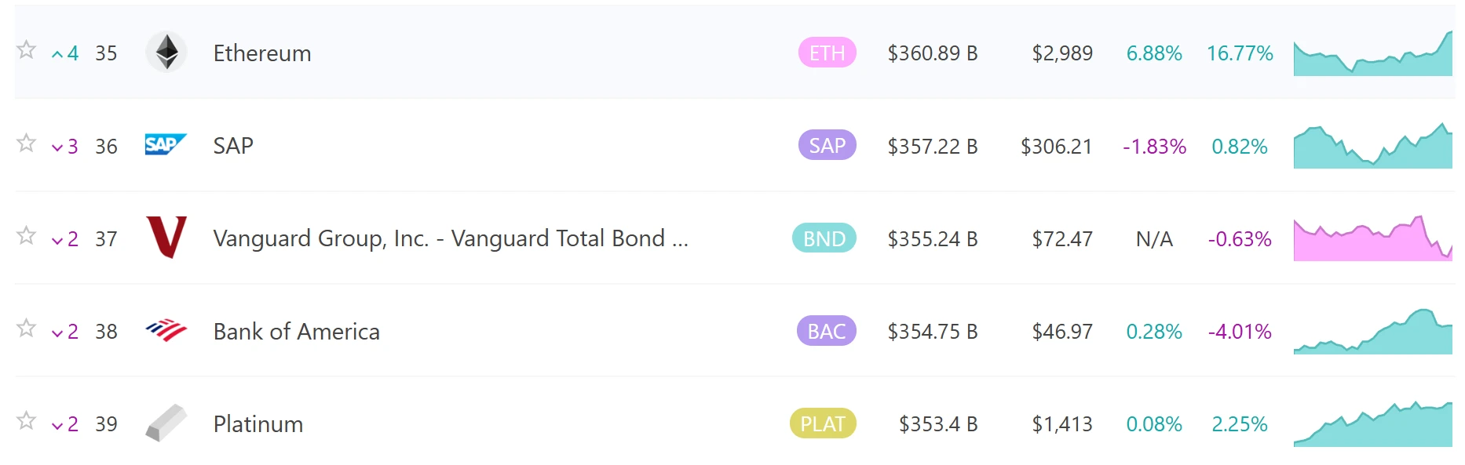Screen dimensions: 1465x465
Task: Open the Ethereum asset page link
Action: pyautogui.click(x=262, y=53)
